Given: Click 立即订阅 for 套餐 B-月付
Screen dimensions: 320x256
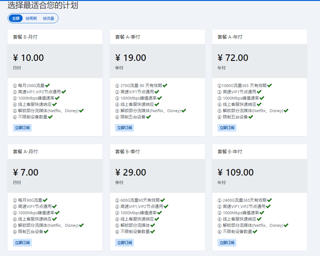Looking at the screenshot, I should tap(22, 128).
